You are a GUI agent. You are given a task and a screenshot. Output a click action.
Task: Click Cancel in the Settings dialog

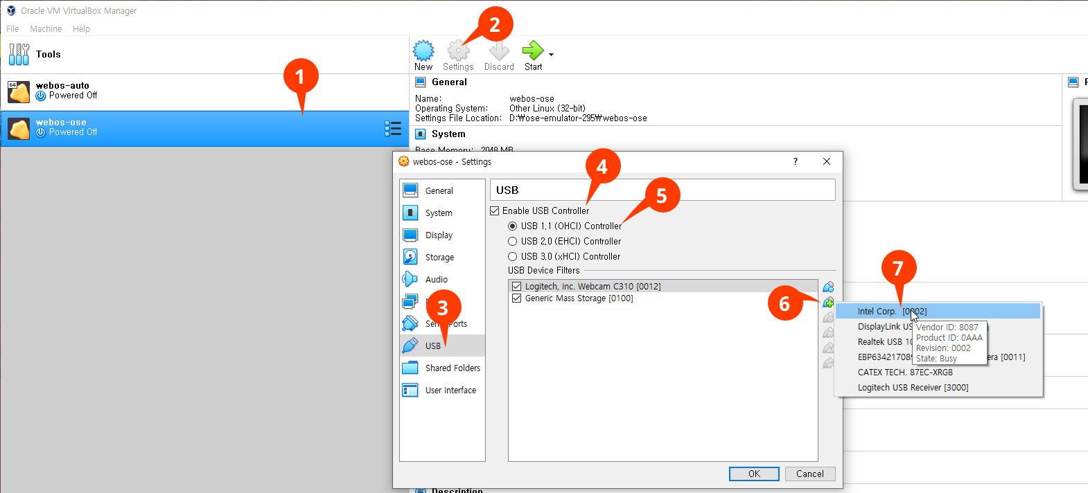click(x=809, y=474)
